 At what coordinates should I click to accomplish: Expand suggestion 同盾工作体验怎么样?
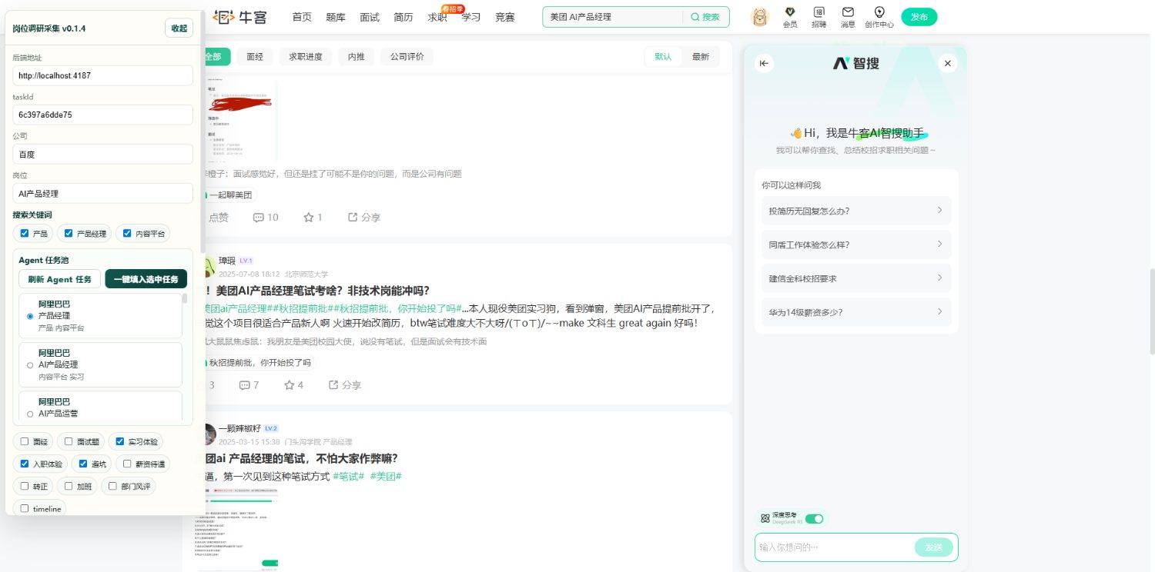click(856, 244)
